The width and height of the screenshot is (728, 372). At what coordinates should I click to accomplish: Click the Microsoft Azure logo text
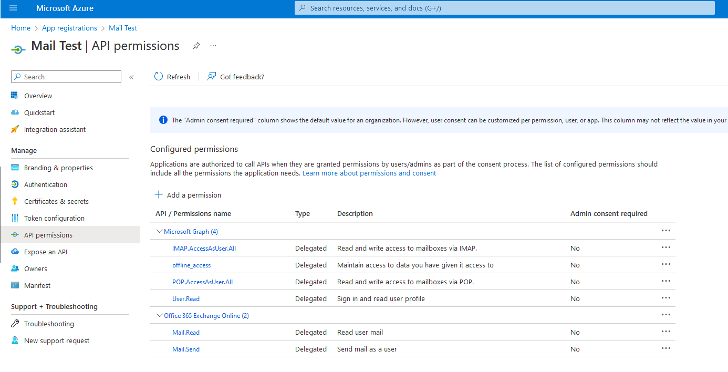click(x=65, y=8)
